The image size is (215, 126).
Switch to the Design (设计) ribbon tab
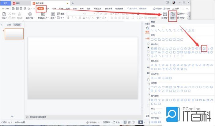coord(54,9)
